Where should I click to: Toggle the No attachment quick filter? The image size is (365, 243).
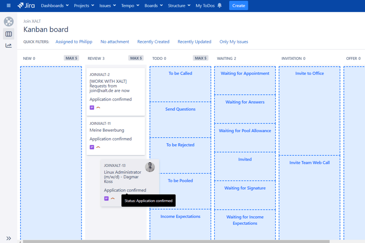(115, 42)
